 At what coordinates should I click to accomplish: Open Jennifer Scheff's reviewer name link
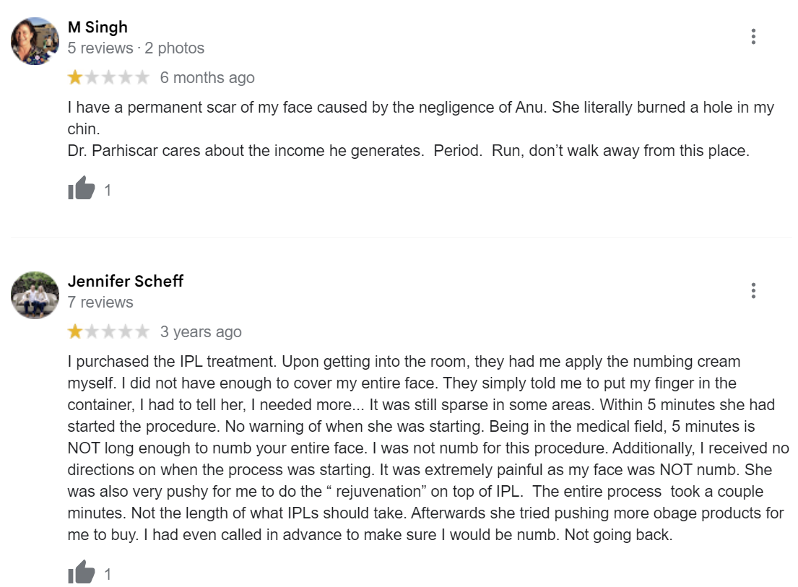click(126, 281)
